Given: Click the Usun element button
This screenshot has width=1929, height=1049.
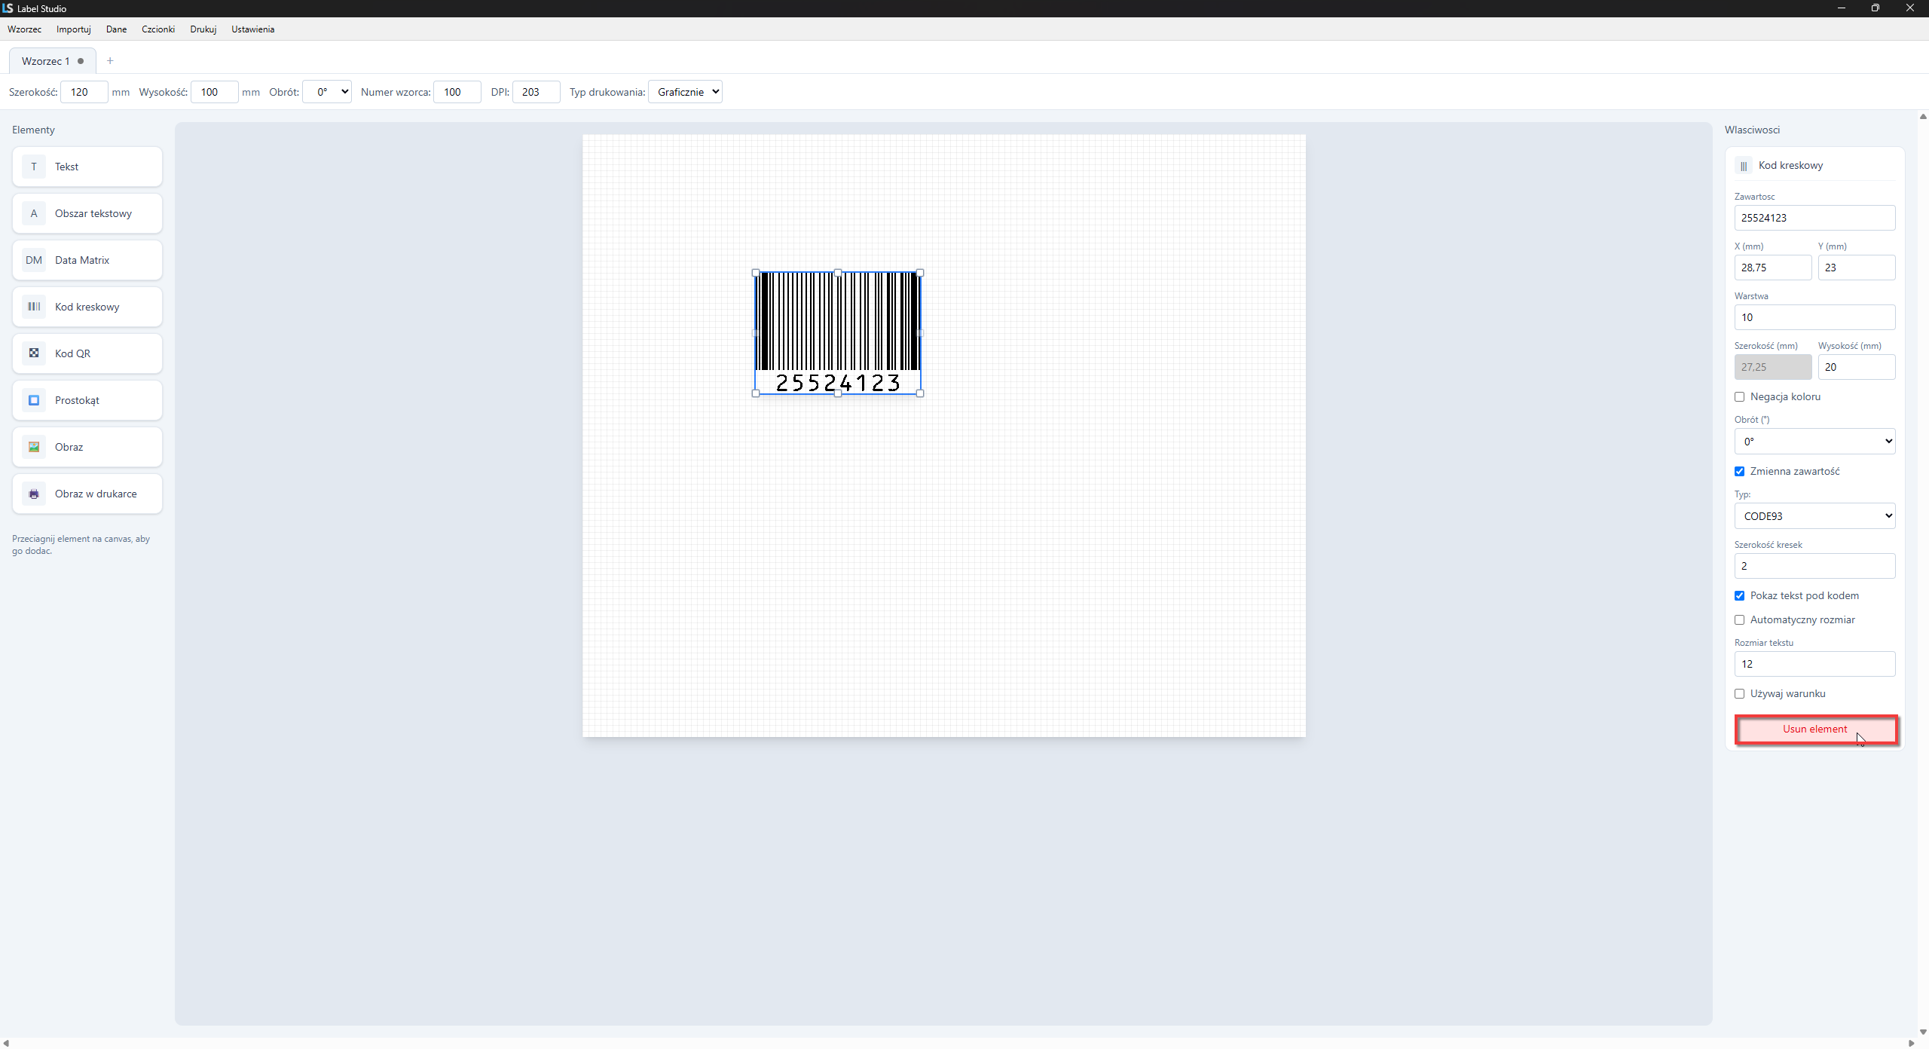Looking at the screenshot, I should [1814, 729].
